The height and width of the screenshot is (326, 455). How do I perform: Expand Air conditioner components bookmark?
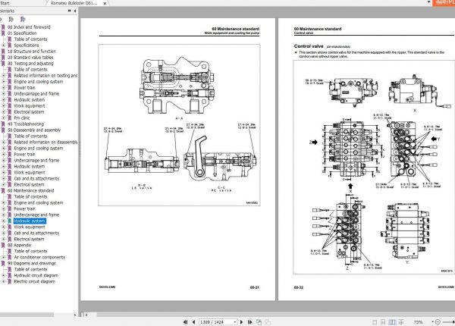coord(4,257)
